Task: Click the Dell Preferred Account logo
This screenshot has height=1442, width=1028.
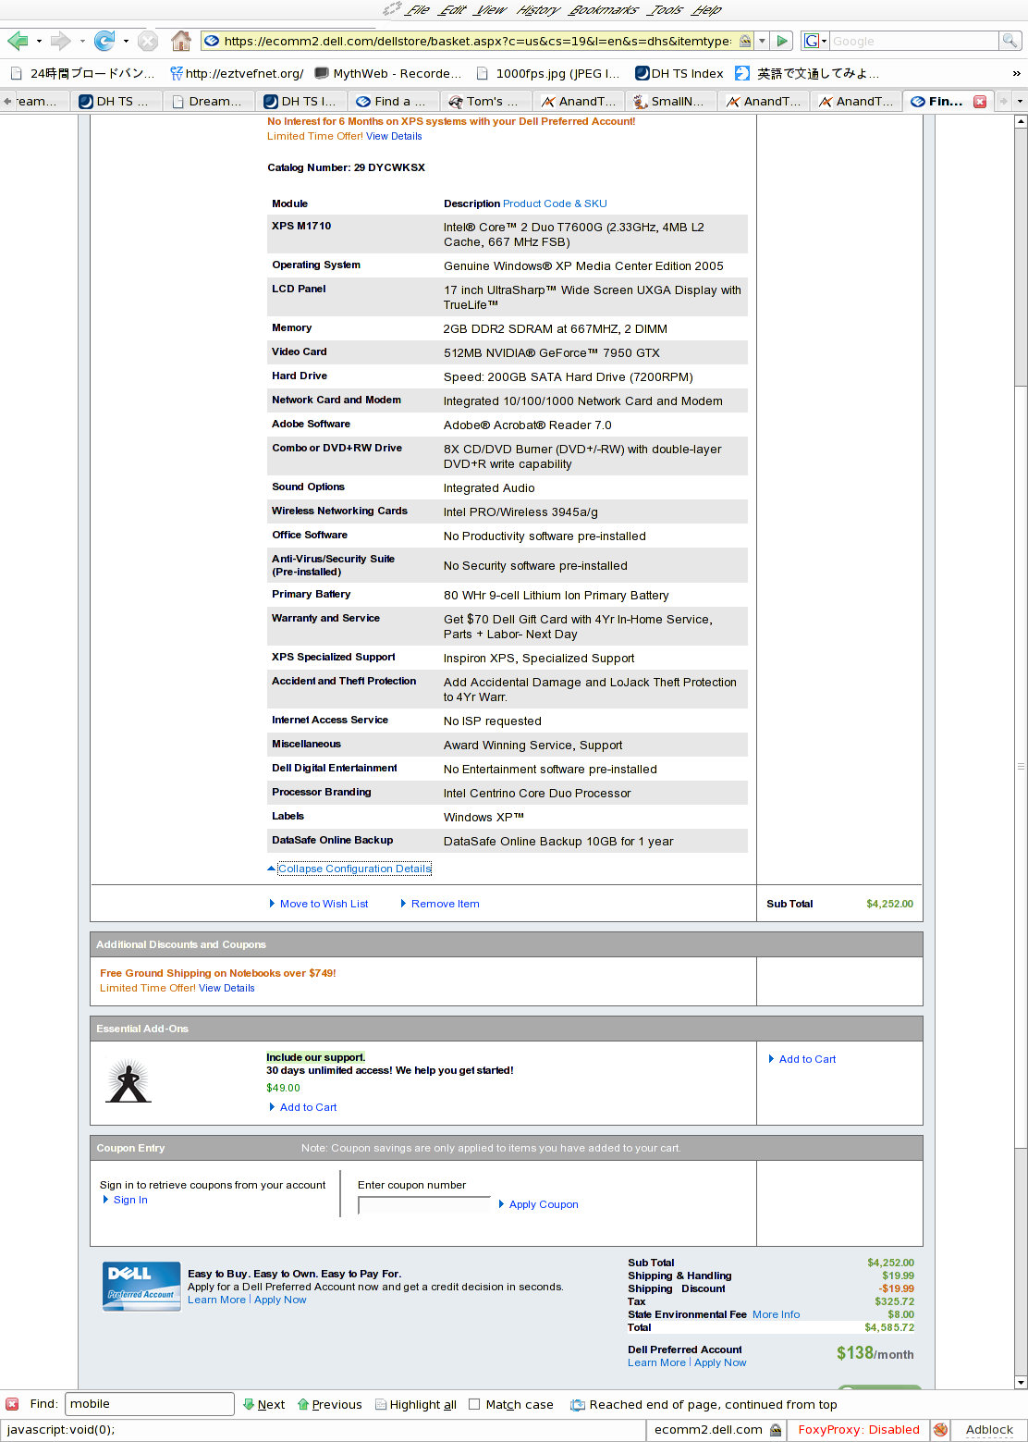Action: (x=141, y=1287)
